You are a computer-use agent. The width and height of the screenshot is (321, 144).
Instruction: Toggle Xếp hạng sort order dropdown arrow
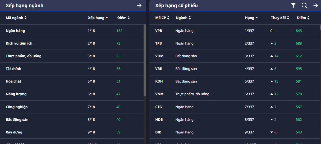tap(107, 18)
